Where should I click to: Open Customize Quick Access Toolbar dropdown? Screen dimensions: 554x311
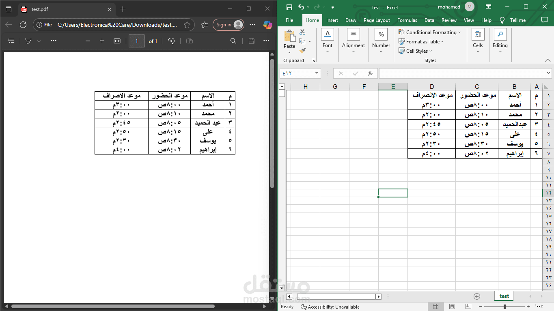(x=332, y=7)
